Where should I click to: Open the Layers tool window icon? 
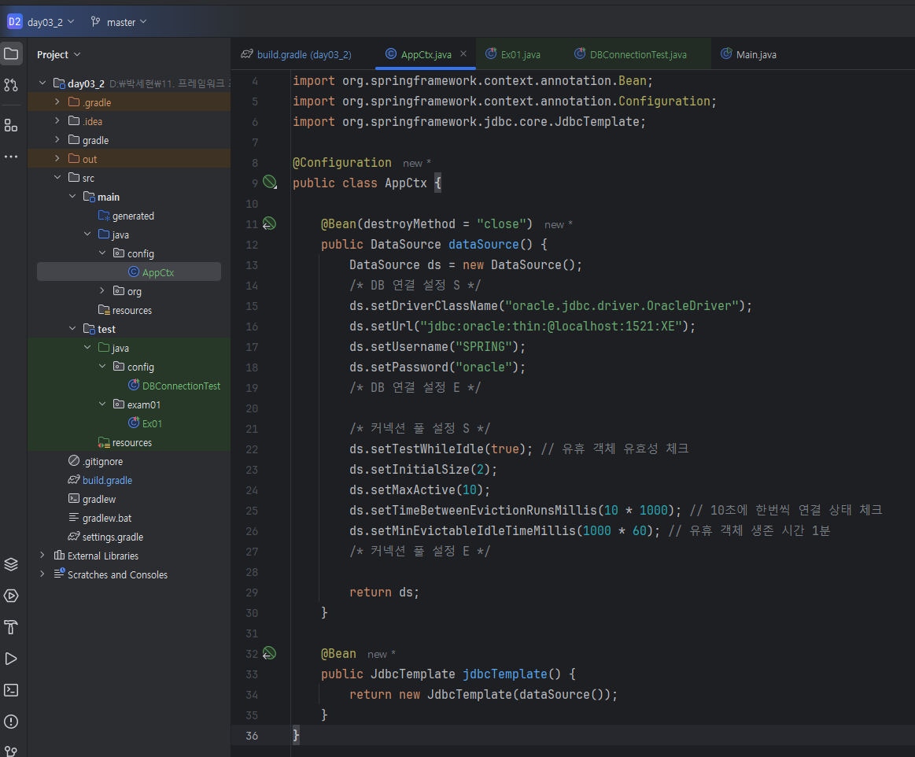(x=11, y=564)
